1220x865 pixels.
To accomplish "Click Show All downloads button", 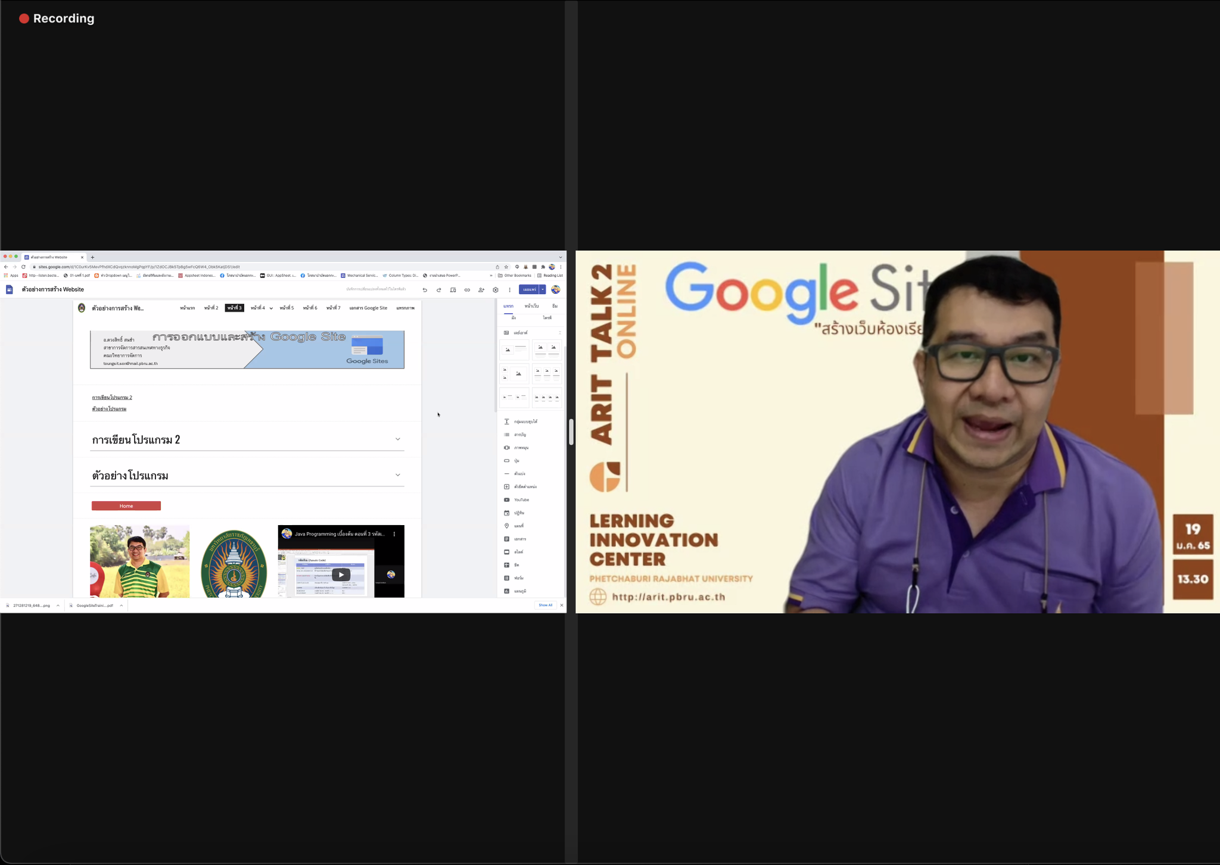I will [x=545, y=605].
